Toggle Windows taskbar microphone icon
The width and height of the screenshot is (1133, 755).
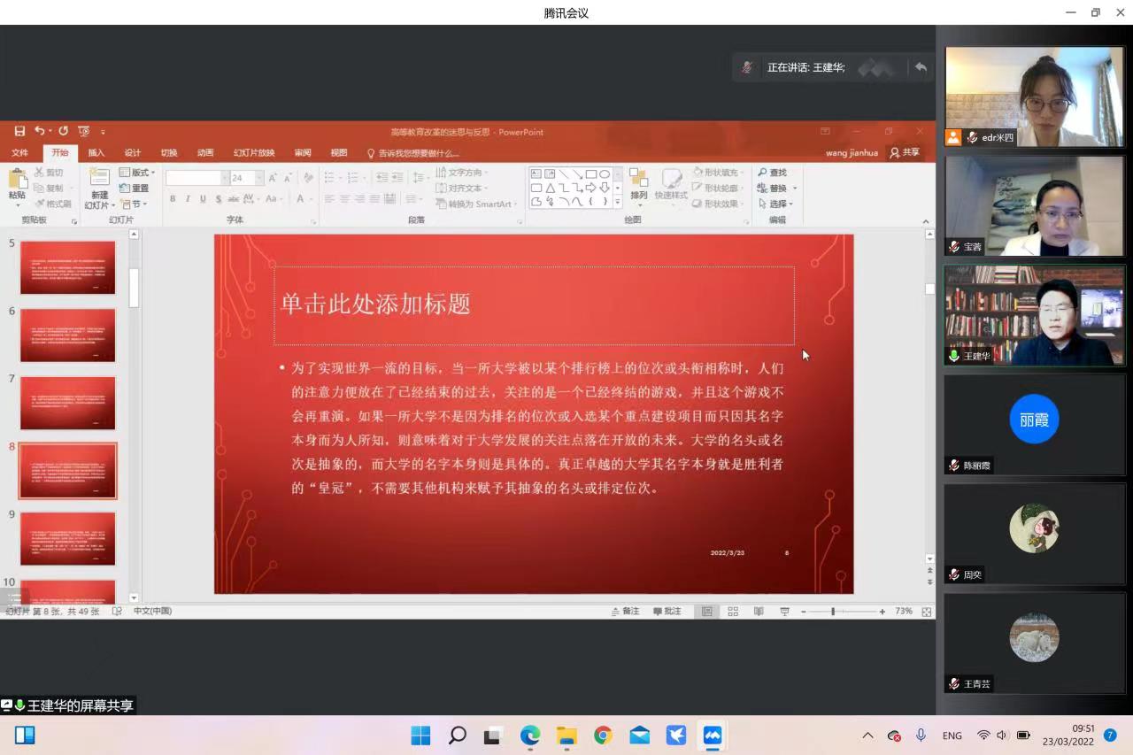pyautogui.click(x=921, y=736)
